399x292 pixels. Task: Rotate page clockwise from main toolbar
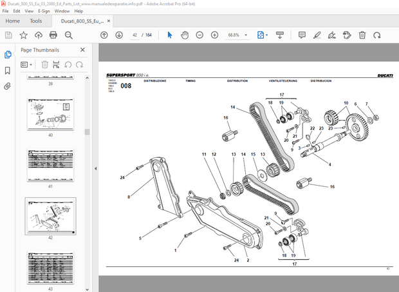377,35
